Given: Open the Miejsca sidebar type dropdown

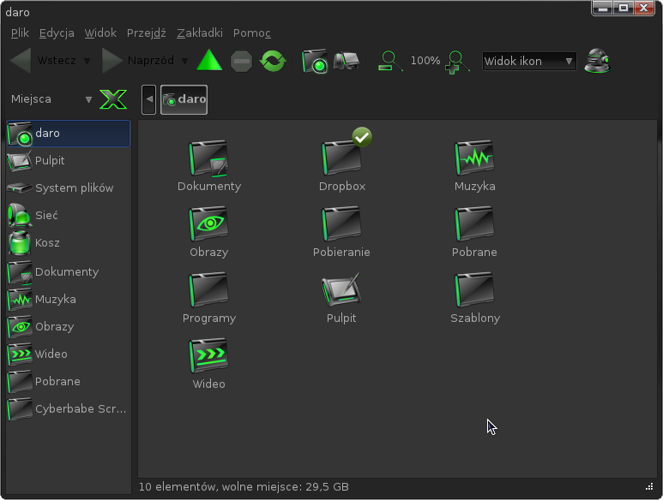Looking at the screenshot, I should coord(51,99).
